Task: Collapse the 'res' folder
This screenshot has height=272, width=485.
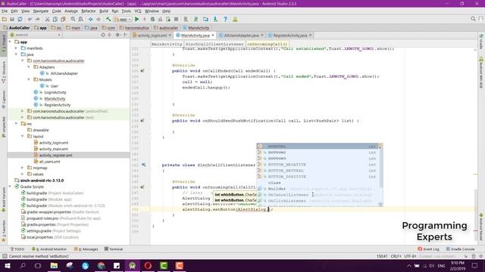Action: pyautogui.click(x=17, y=124)
